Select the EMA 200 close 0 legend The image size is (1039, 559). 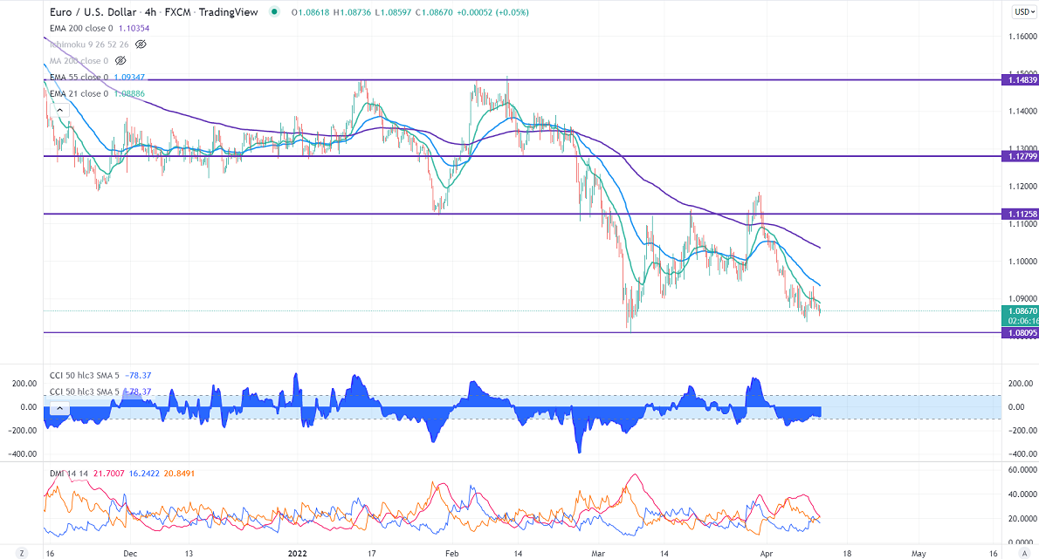(x=81, y=29)
